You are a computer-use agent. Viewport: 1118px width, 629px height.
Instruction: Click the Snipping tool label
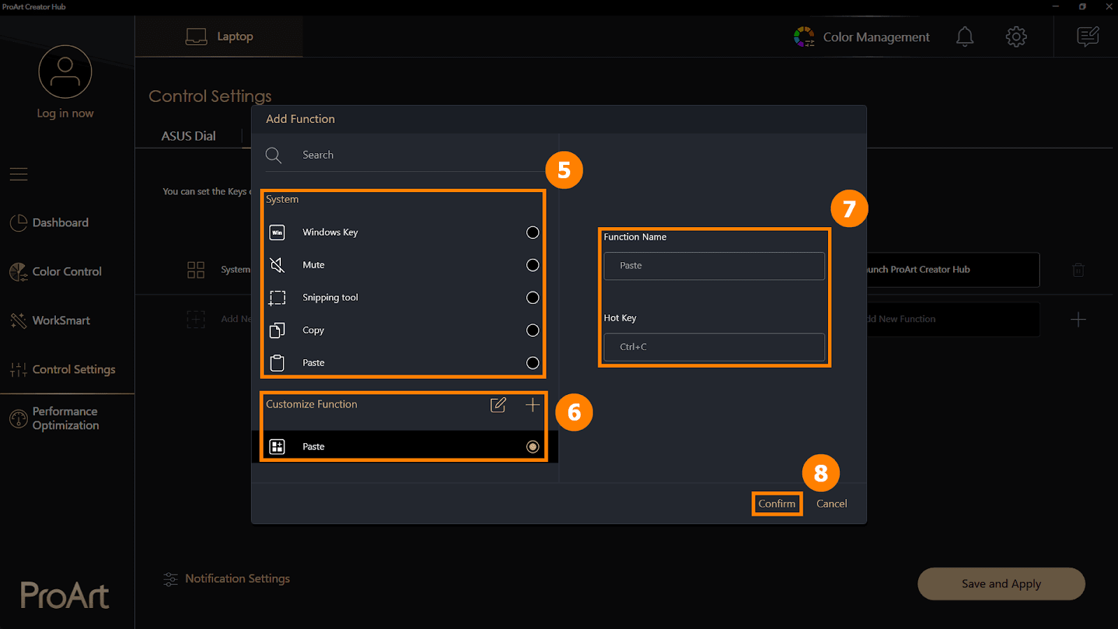click(x=331, y=298)
